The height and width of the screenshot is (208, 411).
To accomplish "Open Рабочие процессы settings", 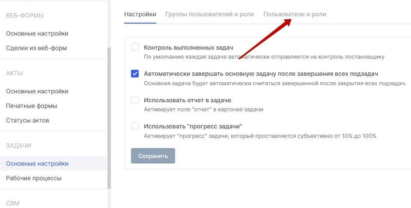I will [34, 178].
